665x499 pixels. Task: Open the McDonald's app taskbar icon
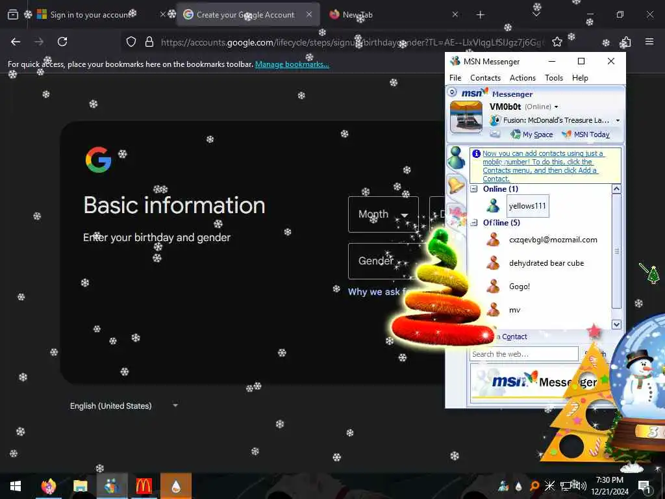[x=144, y=486]
